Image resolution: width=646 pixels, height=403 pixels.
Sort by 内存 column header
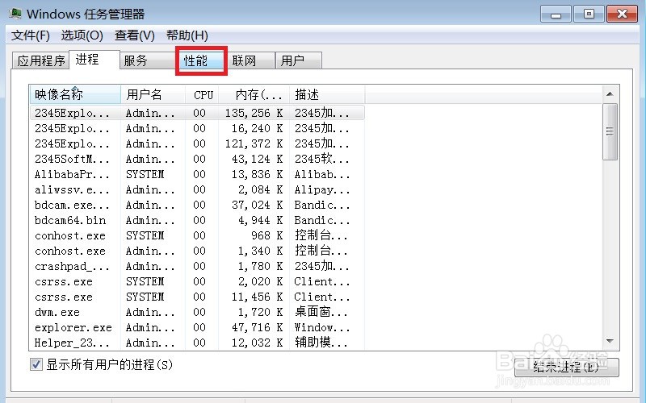tap(254, 94)
